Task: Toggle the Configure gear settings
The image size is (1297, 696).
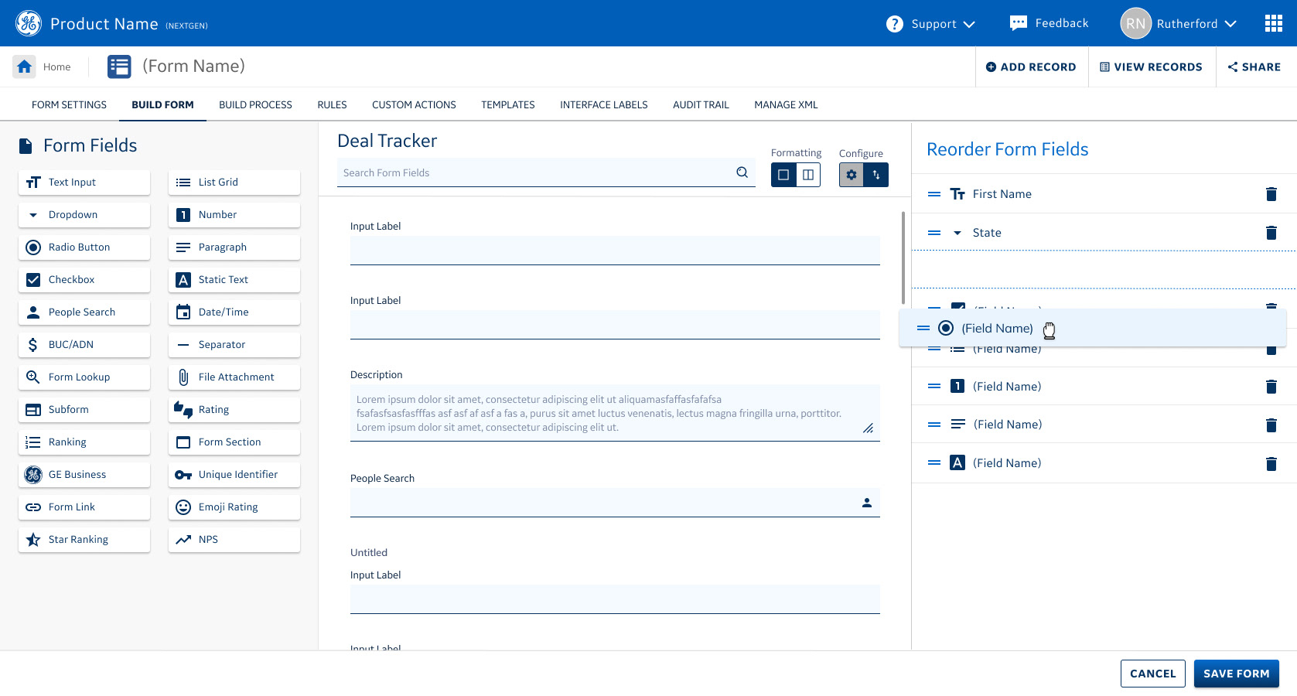Action: (852, 175)
